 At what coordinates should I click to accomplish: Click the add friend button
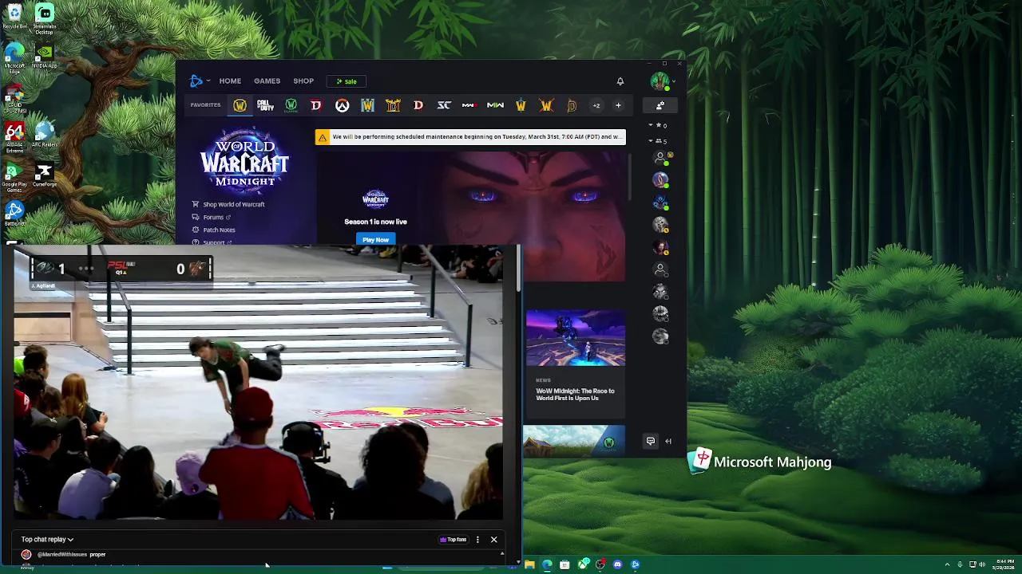660,105
